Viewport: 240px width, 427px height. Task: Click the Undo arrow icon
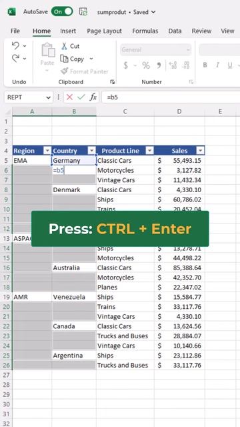pos(16,45)
